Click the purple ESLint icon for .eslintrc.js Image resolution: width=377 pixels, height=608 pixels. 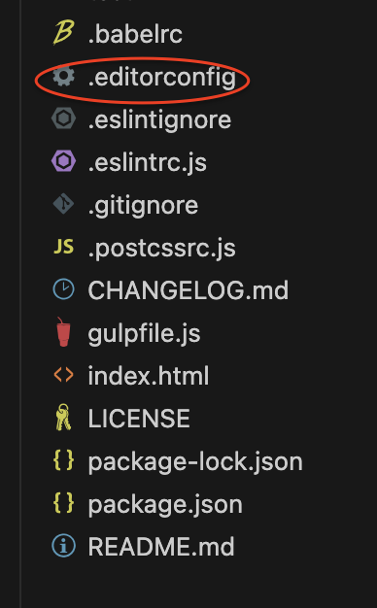[63, 161]
